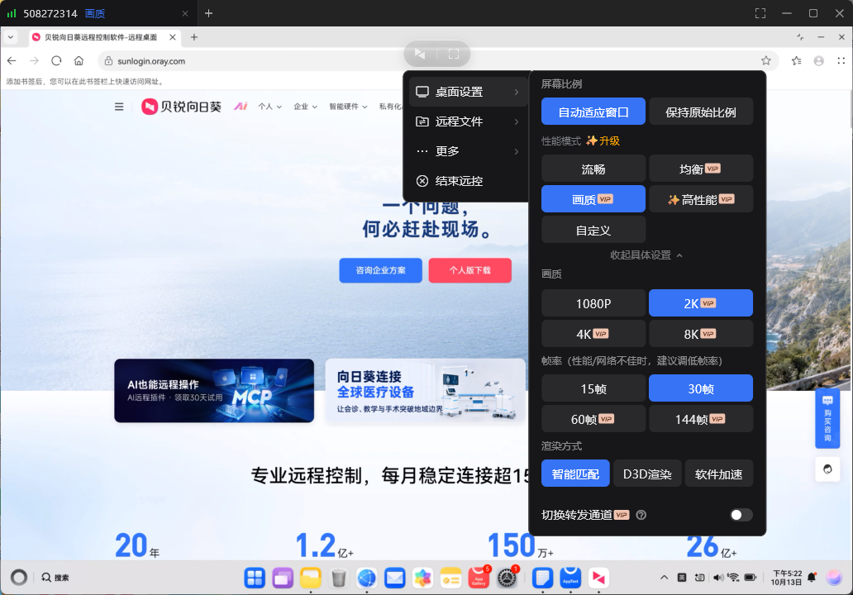Screen dimensions: 853x595
Task: Open the 购买咨询 side widget
Action: pos(827,418)
